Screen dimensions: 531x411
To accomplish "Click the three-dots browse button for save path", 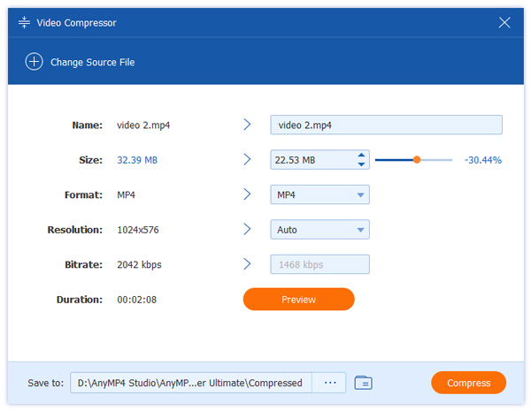I will 330,383.
